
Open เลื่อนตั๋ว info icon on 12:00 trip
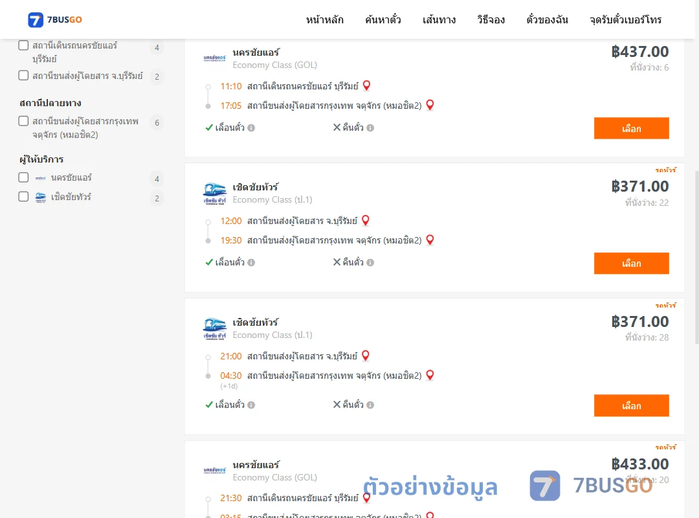(x=251, y=263)
